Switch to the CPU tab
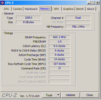The image size is (101, 100). [6, 9]
